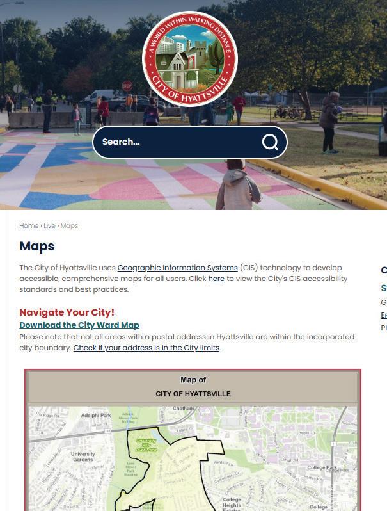Click the City of Hyattsville seal logo
Image resolution: width=387 pixels, height=511 pixels.
pos(190,59)
